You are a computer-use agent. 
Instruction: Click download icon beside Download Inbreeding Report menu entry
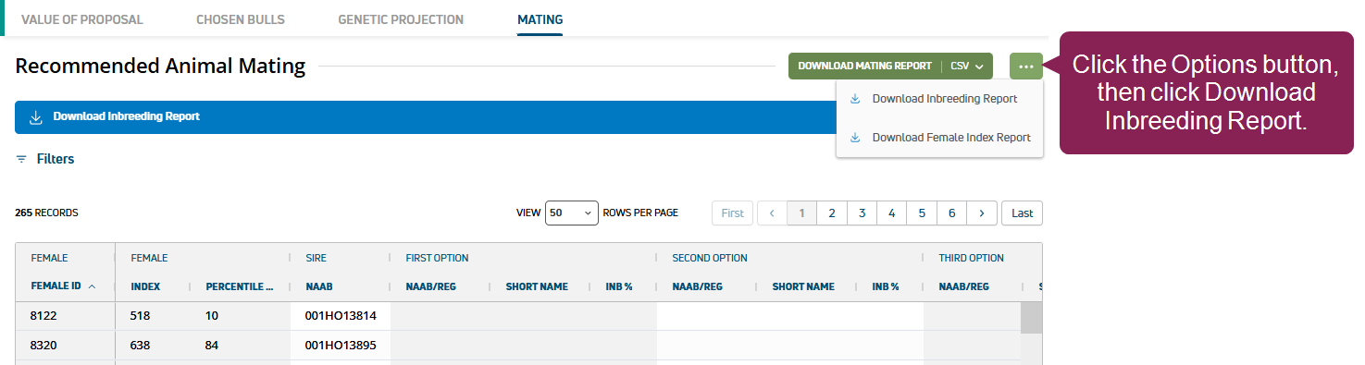[x=855, y=99]
